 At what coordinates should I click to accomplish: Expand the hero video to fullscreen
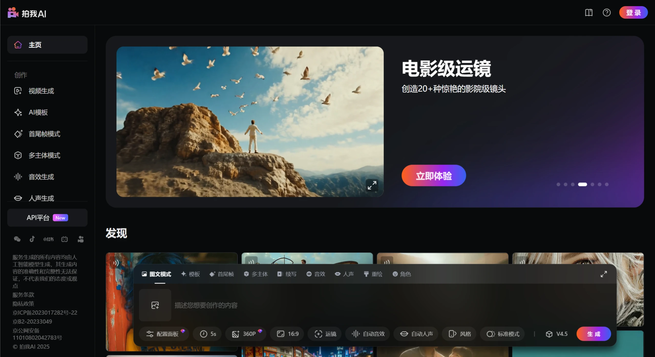[x=372, y=185]
